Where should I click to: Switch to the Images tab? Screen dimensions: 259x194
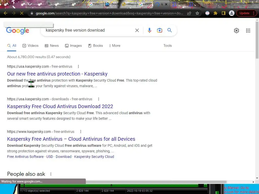tap(73, 46)
